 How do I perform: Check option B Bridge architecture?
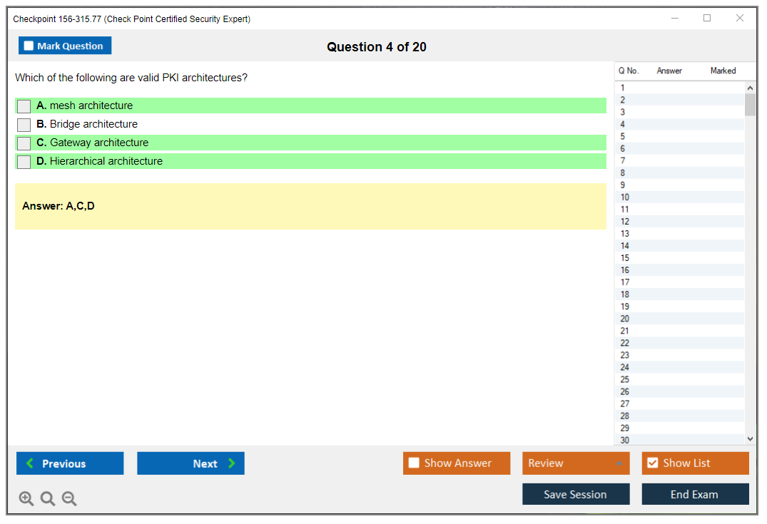24,125
